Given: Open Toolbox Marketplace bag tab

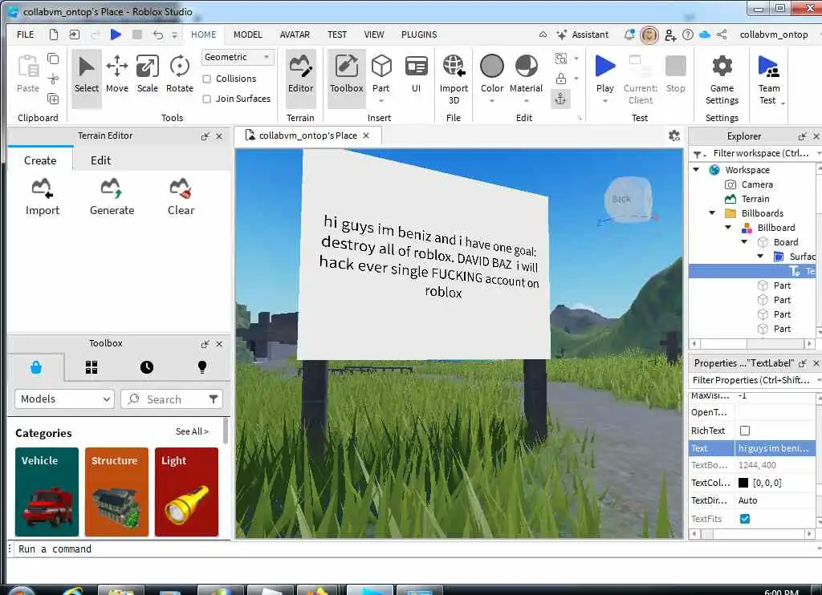Looking at the screenshot, I should point(36,367).
